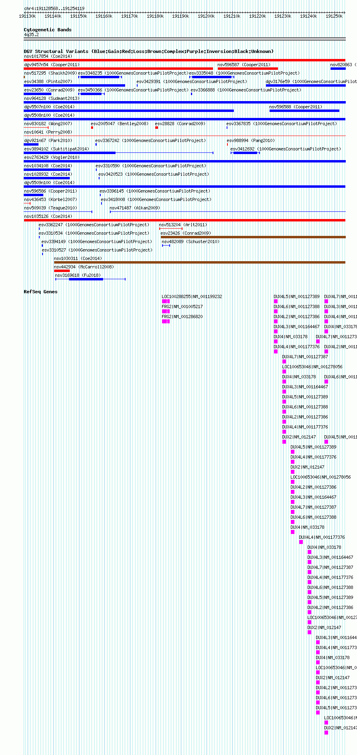
Task: Open variant nsv10641 (Perry2008)
Action: pos(48,132)
